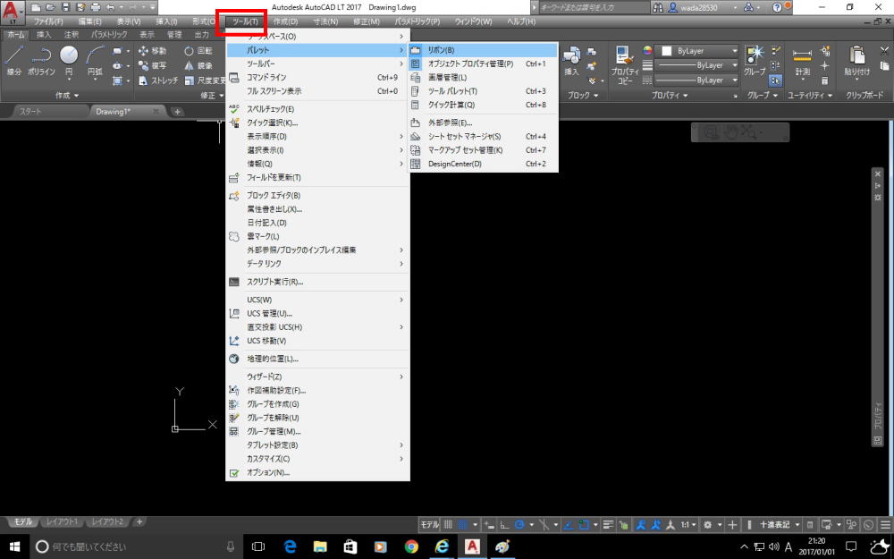Select the Polyline (ポリライン) tool

click(x=42, y=61)
